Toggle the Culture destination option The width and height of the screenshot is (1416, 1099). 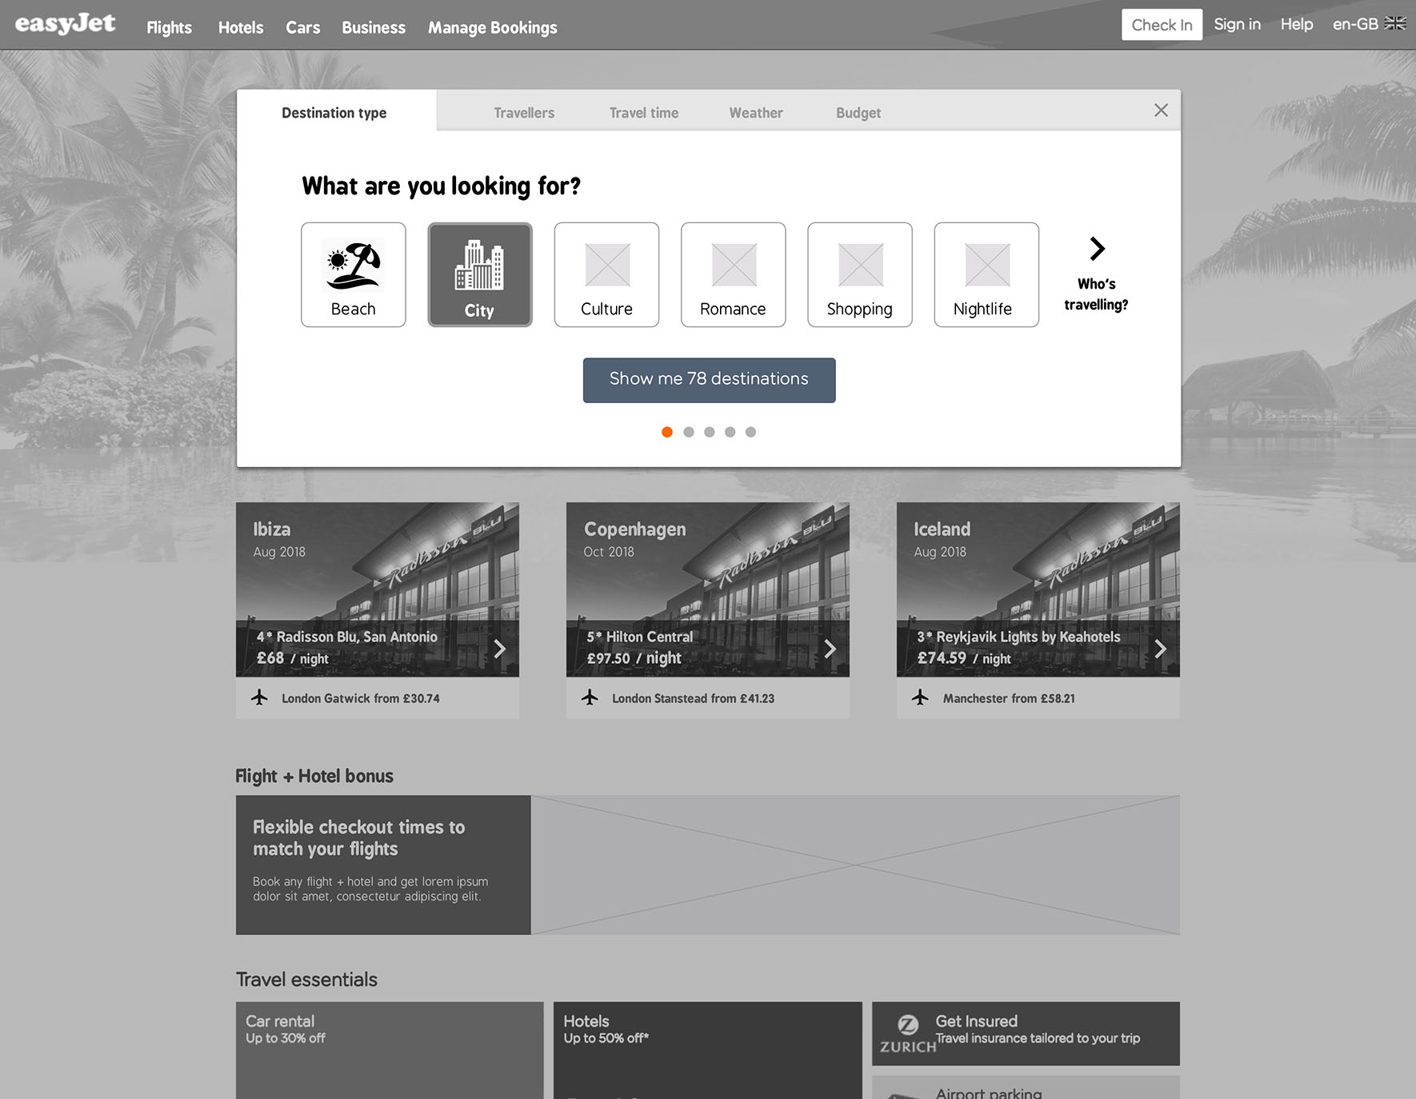pos(606,274)
